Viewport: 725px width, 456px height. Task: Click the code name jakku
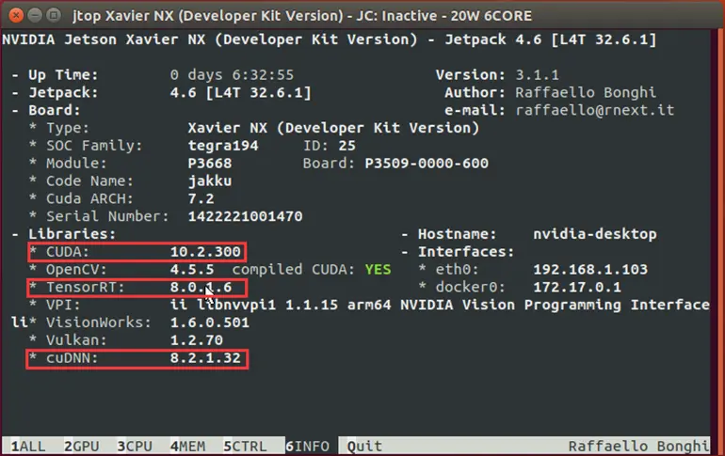pos(209,181)
